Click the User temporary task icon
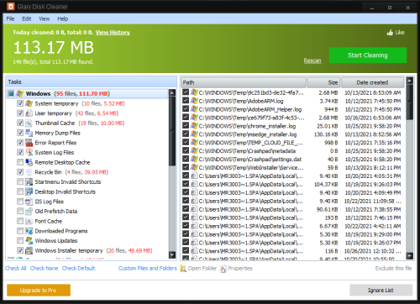Viewport: 420px width, 304px height. 29,113
